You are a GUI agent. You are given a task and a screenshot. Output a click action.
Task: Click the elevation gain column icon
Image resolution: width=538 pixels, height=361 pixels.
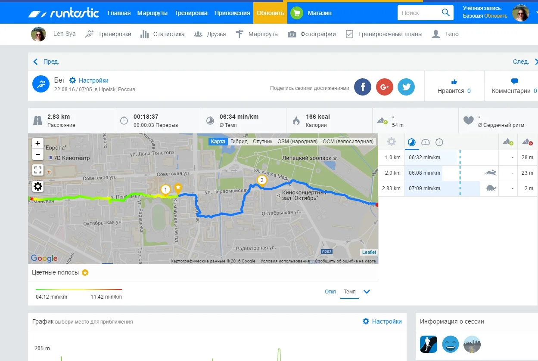[508, 142]
